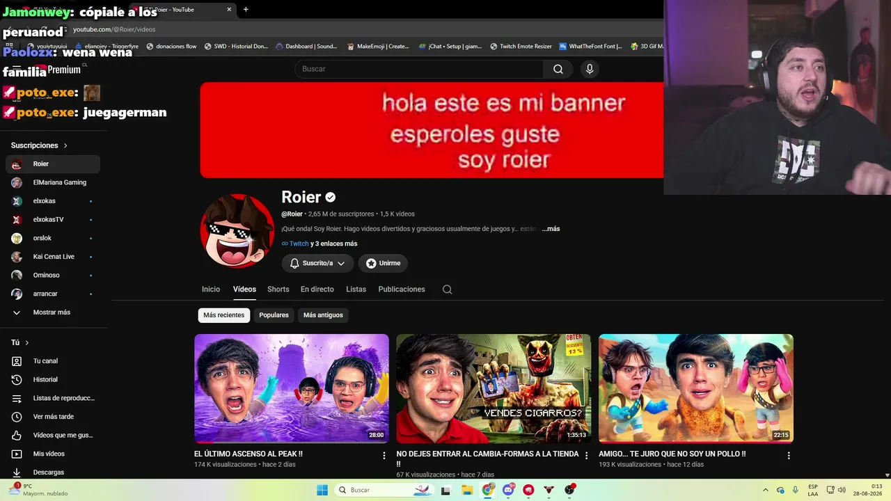
Task: Play the VENDES CIGARROS video thumbnail
Action: click(x=494, y=388)
